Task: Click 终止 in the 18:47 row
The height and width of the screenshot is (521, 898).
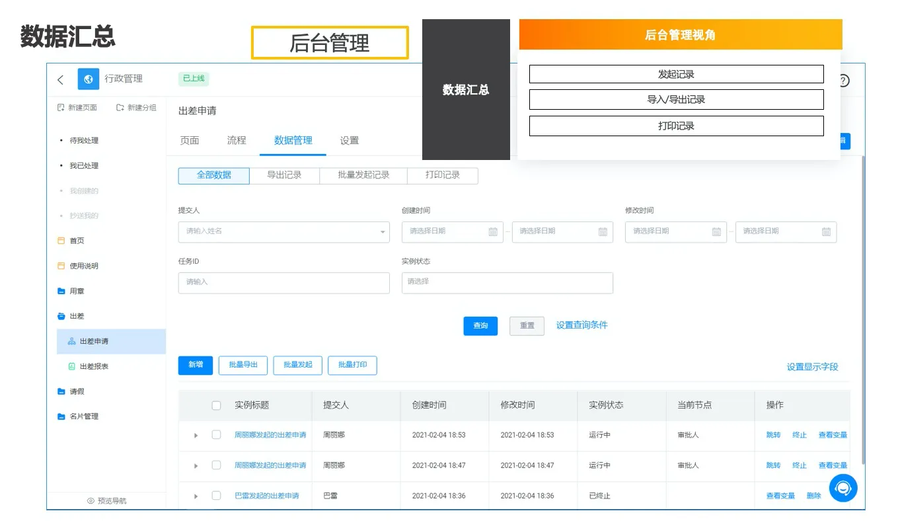Action: (800, 465)
